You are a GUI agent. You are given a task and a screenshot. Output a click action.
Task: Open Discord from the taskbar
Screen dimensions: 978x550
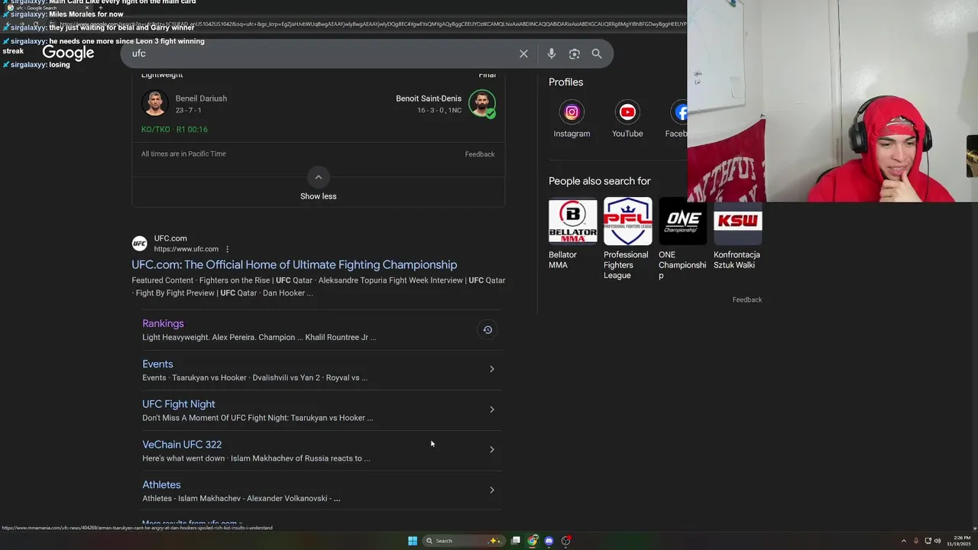549,541
